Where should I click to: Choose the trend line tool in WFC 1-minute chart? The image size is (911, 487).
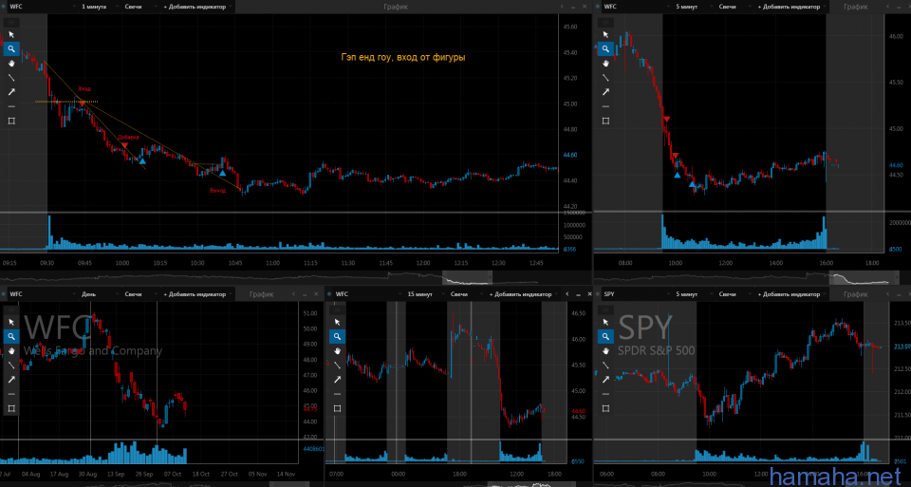point(11,78)
